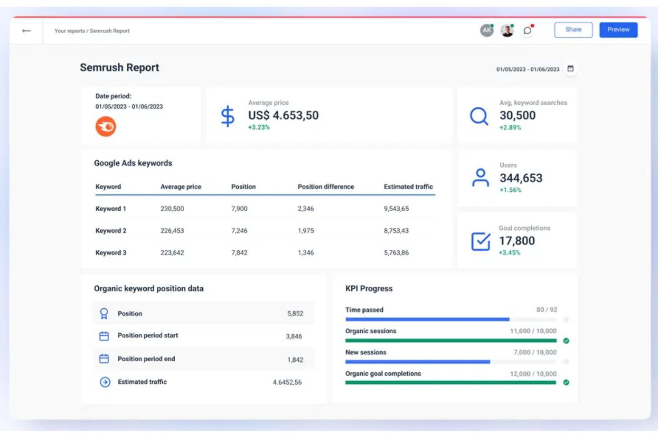Click the Estimated traffic arrow circle icon
This screenshot has width=658, height=438.
[x=105, y=382]
